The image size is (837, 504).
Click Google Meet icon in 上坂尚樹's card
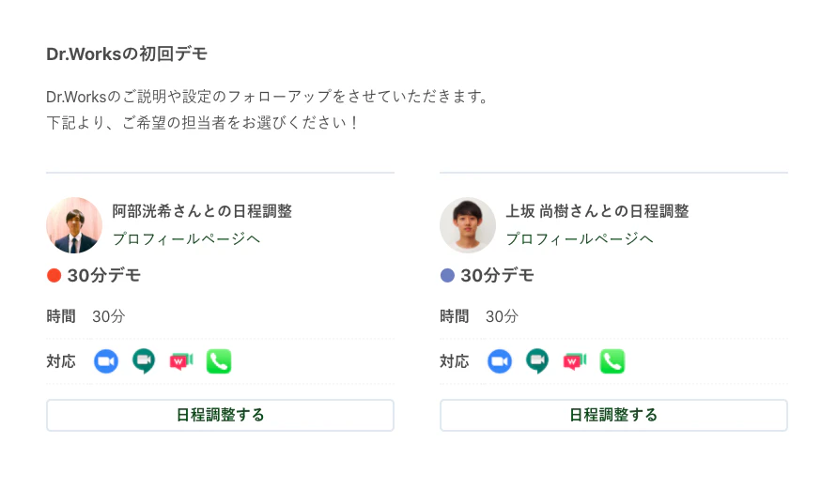(x=537, y=361)
